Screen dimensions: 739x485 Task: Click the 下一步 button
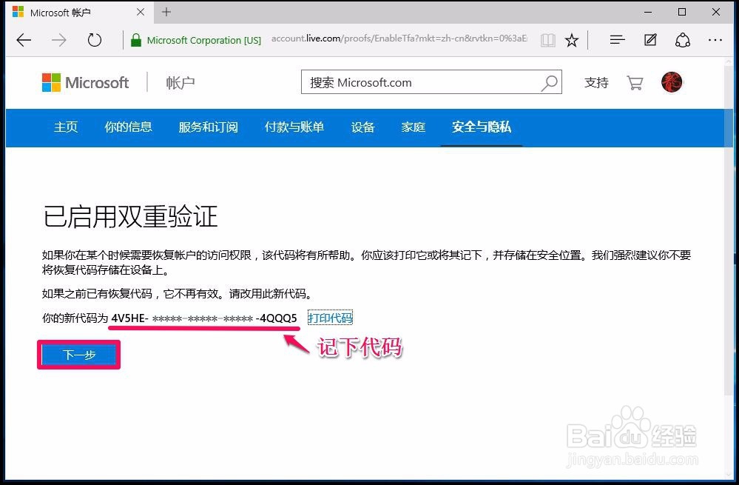pos(78,355)
